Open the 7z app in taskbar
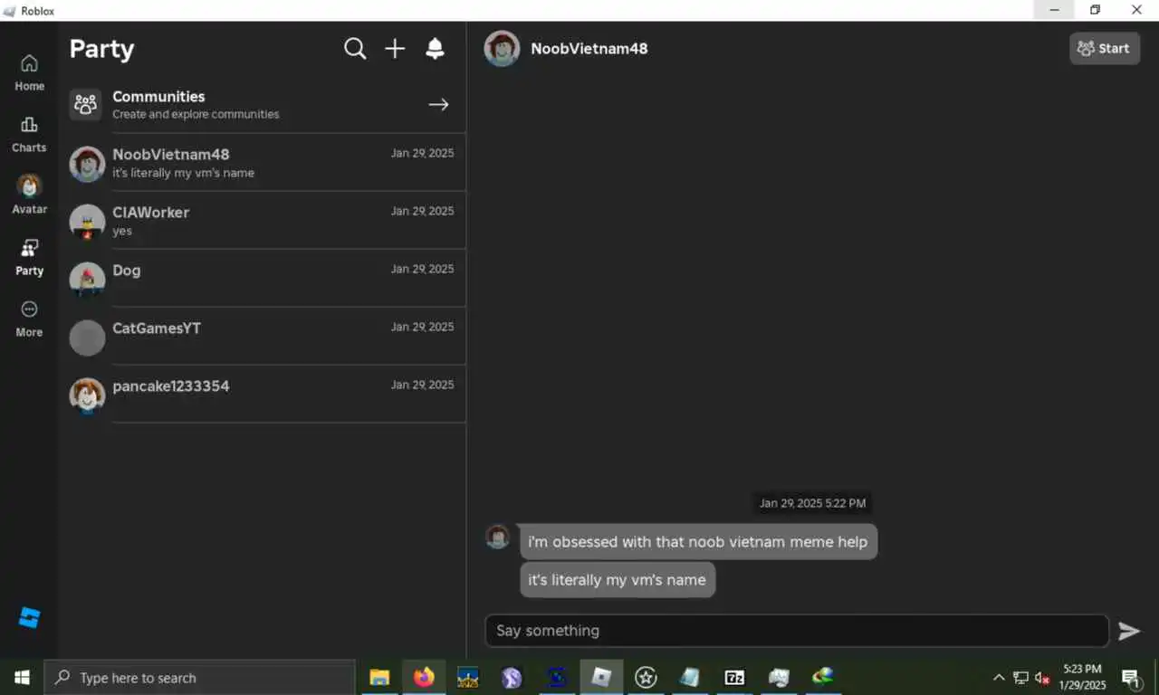The image size is (1159, 695). [x=734, y=677]
